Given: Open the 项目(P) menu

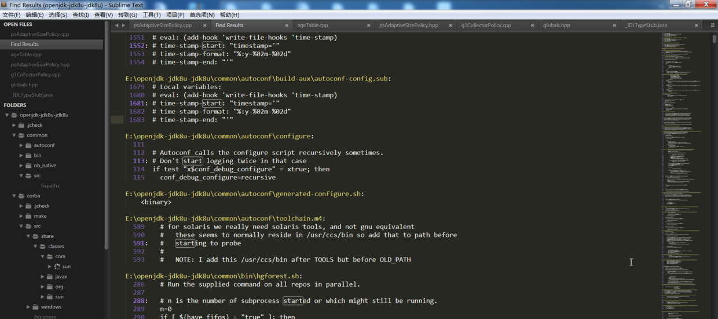Looking at the screenshot, I should pos(175,14).
